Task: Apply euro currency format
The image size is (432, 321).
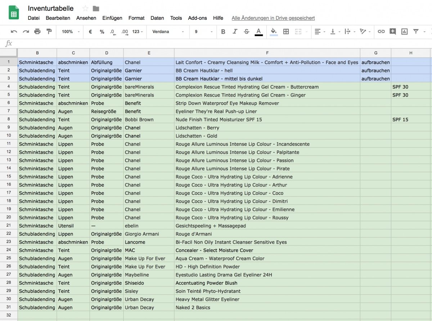Action: (x=90, y=32)
